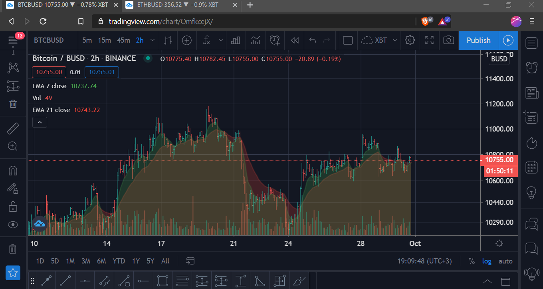The height and width of the screenshot is (289, 543).
Task: Create an alert with the alarm clock icon
Action: coord(275,40)
